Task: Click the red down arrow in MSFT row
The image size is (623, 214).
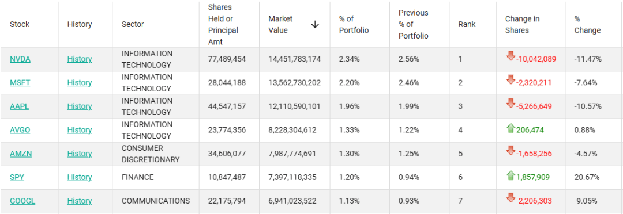Action: tap(511, 81)
